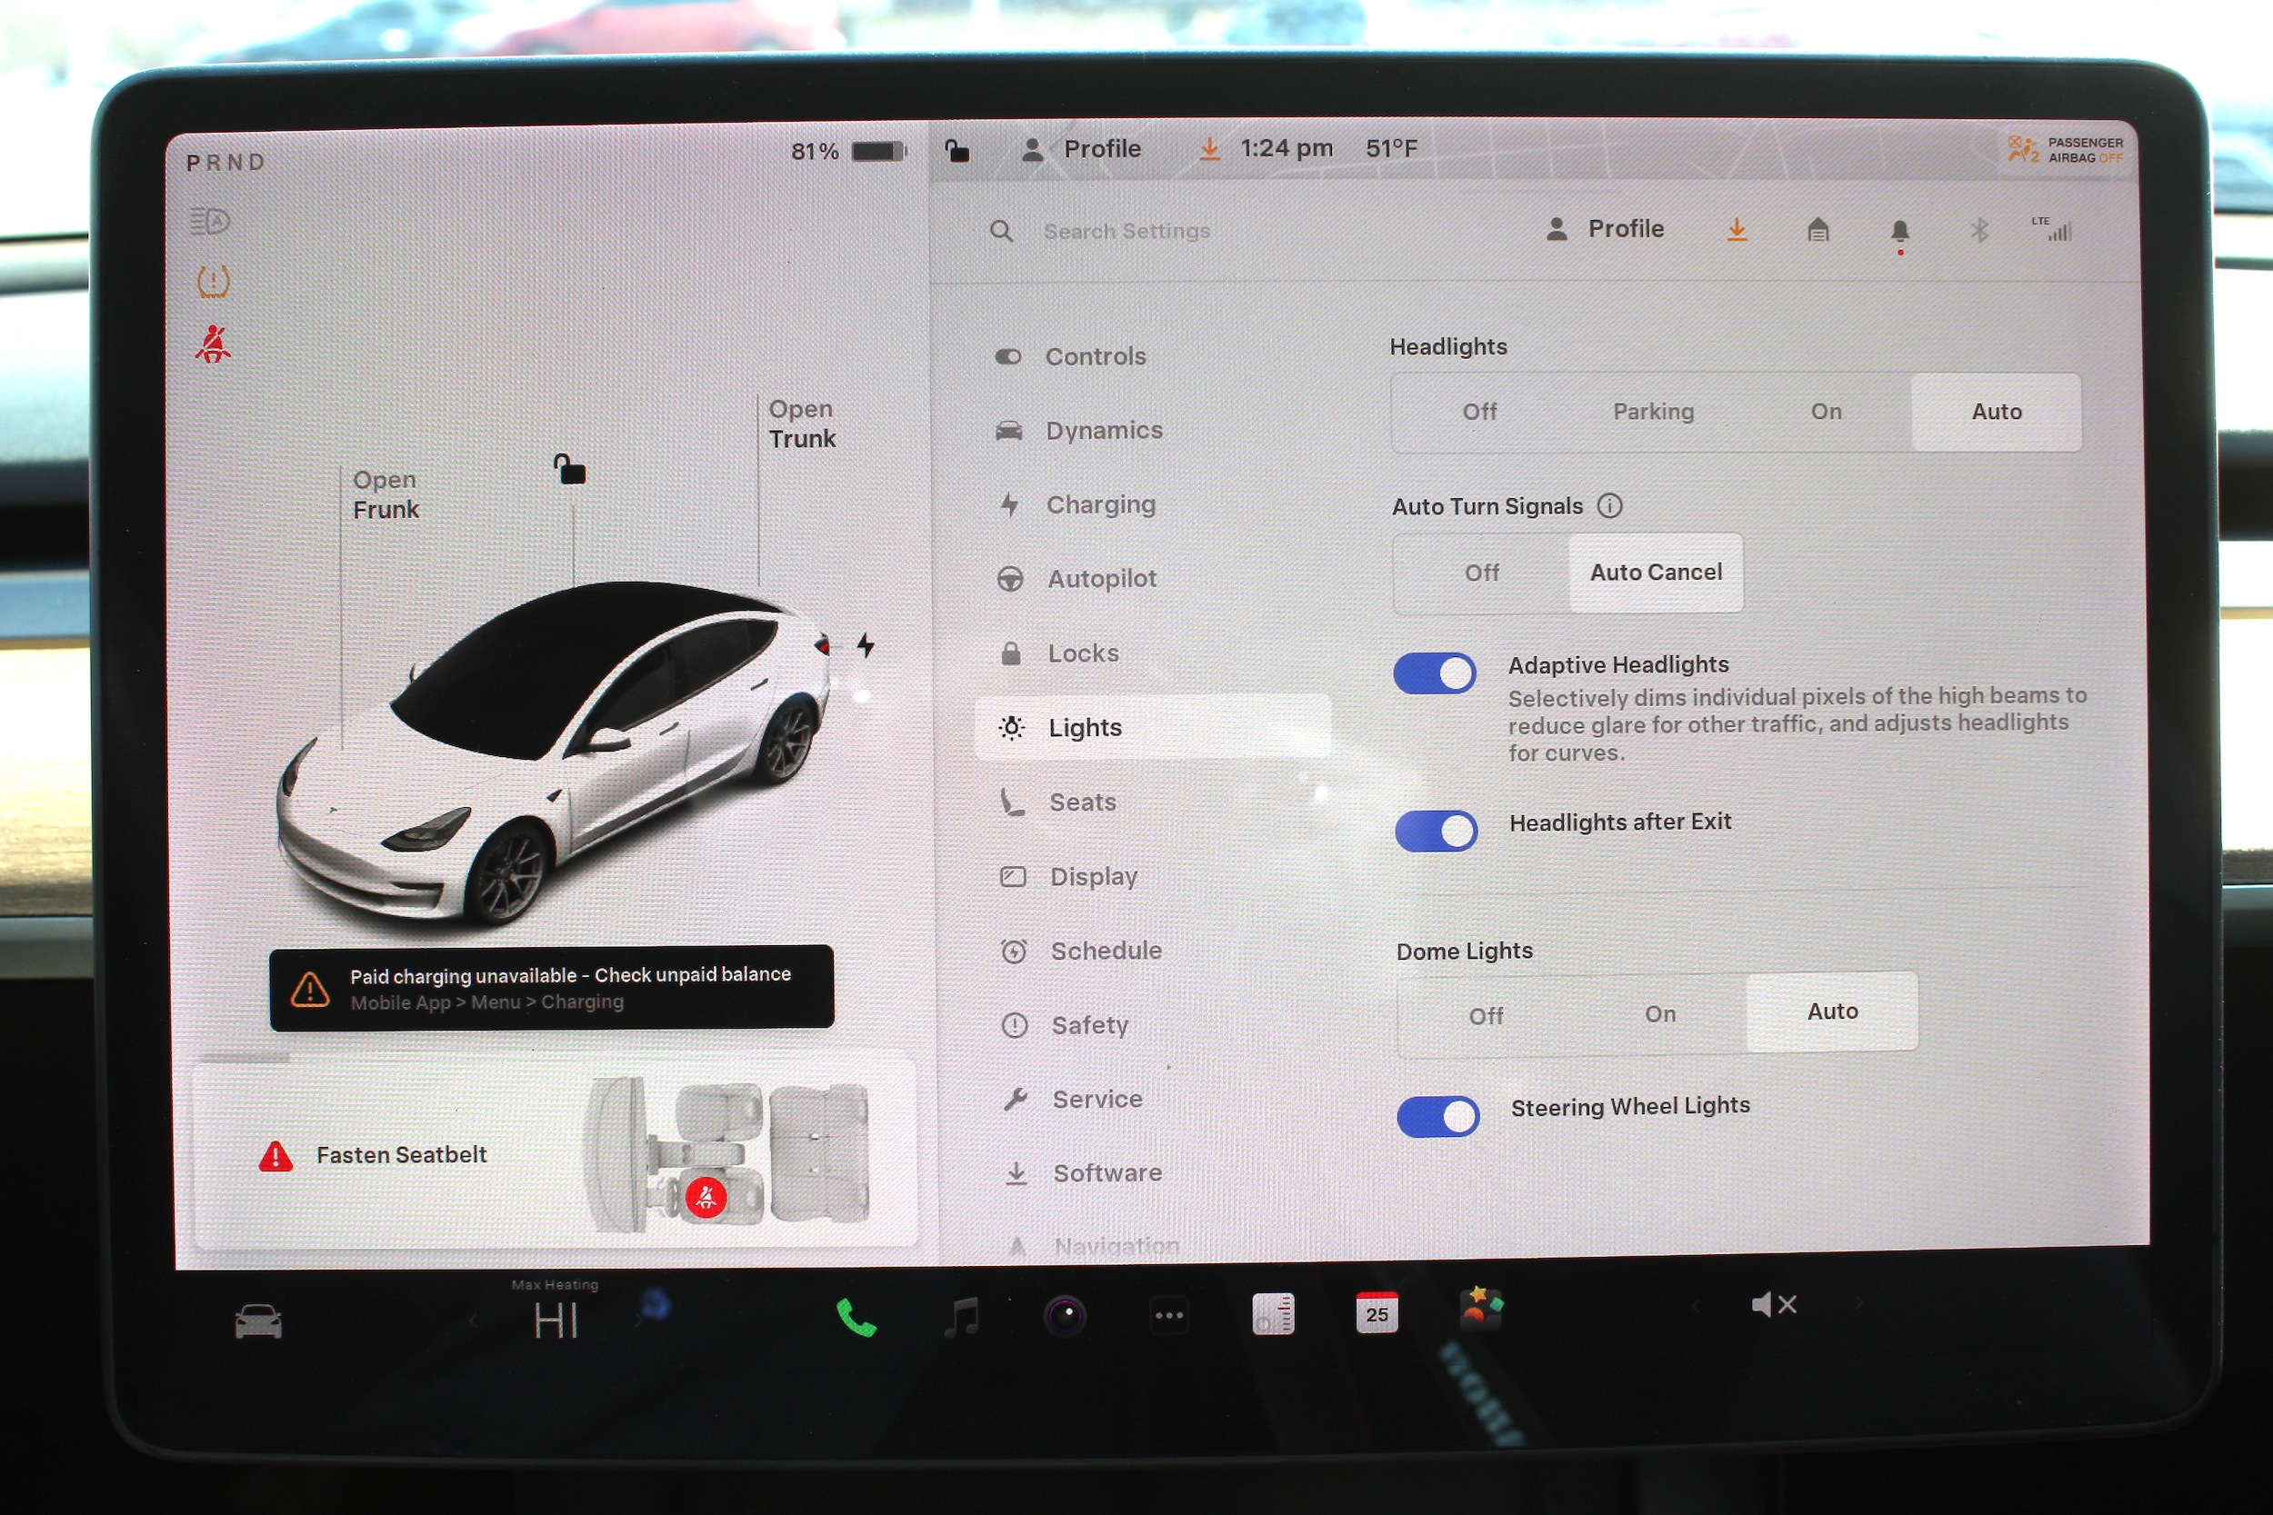2273x1515 pixels.
Task: Disable Steering Wheel Lights toggle
Action: pyautogui.click(x=1437, y=1117)
